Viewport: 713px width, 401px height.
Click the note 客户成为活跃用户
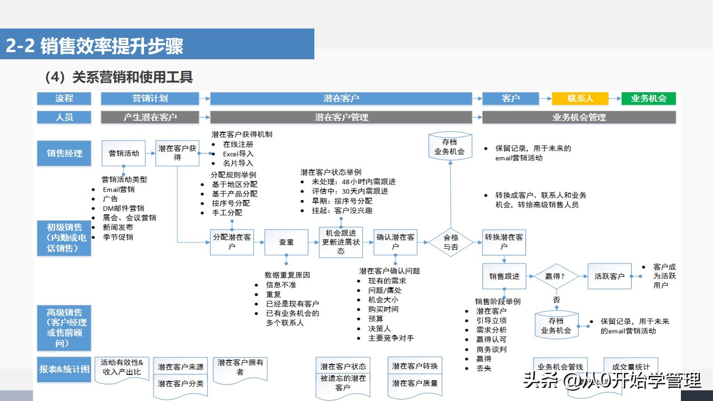[664, 276]
